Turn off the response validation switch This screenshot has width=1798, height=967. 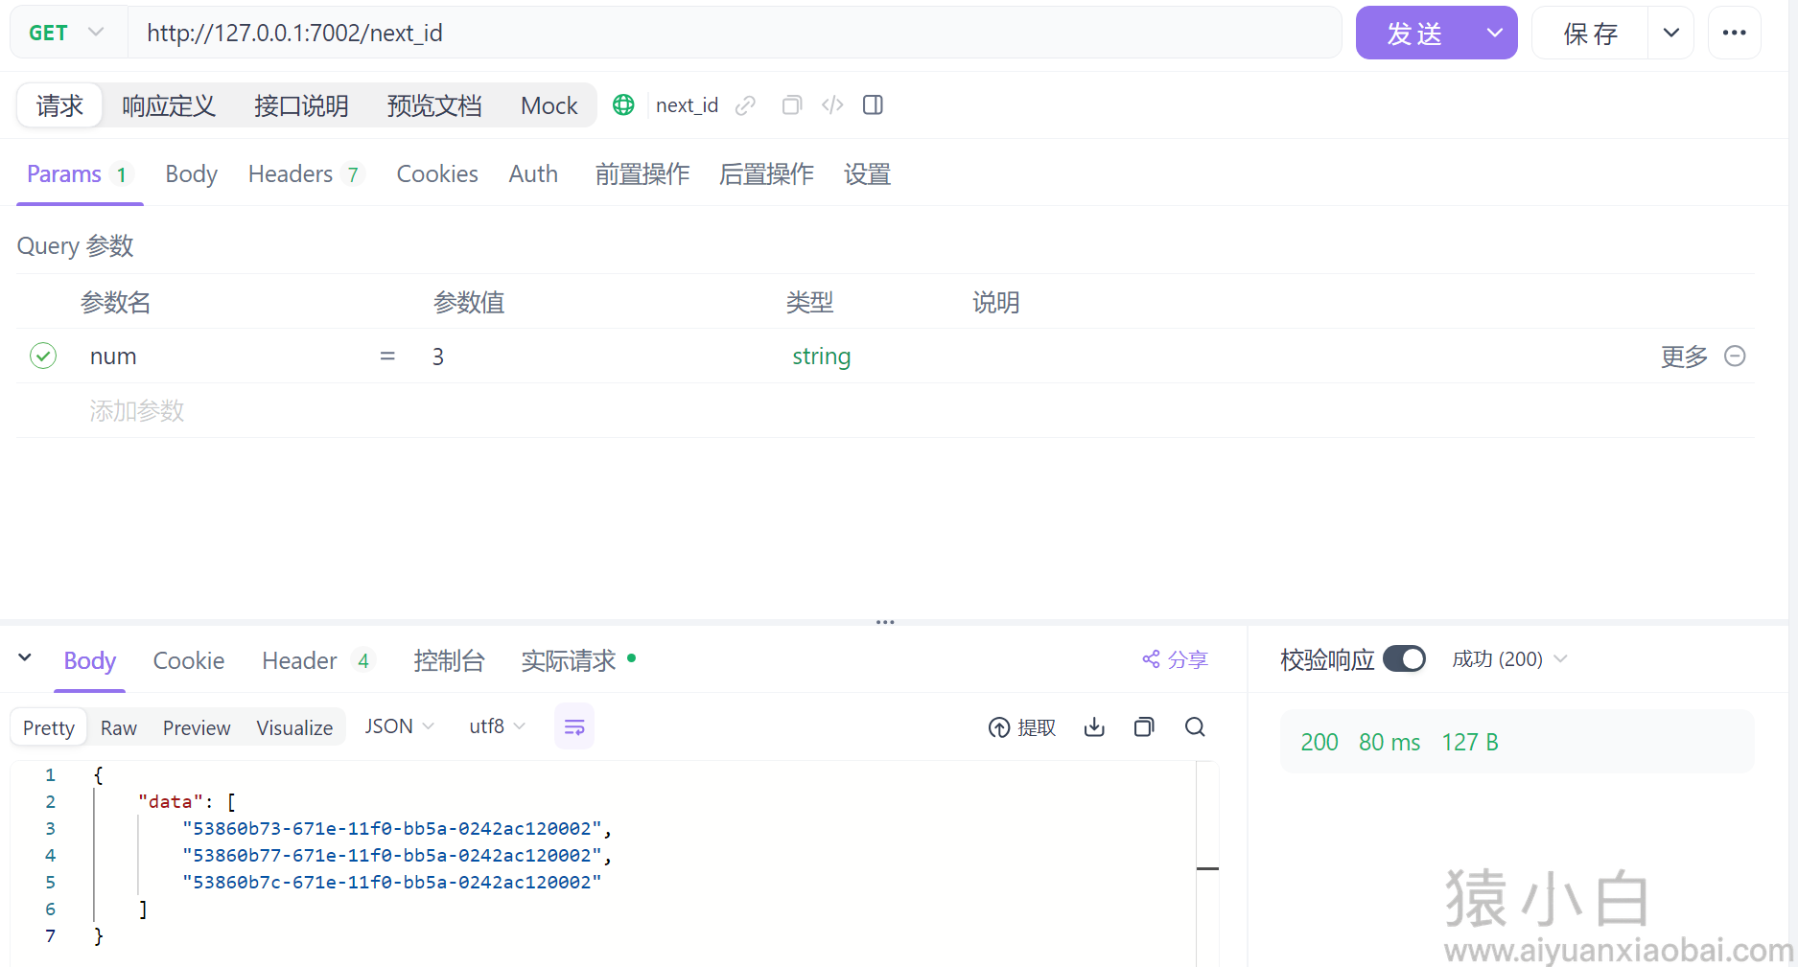(x=1404, y=659)
